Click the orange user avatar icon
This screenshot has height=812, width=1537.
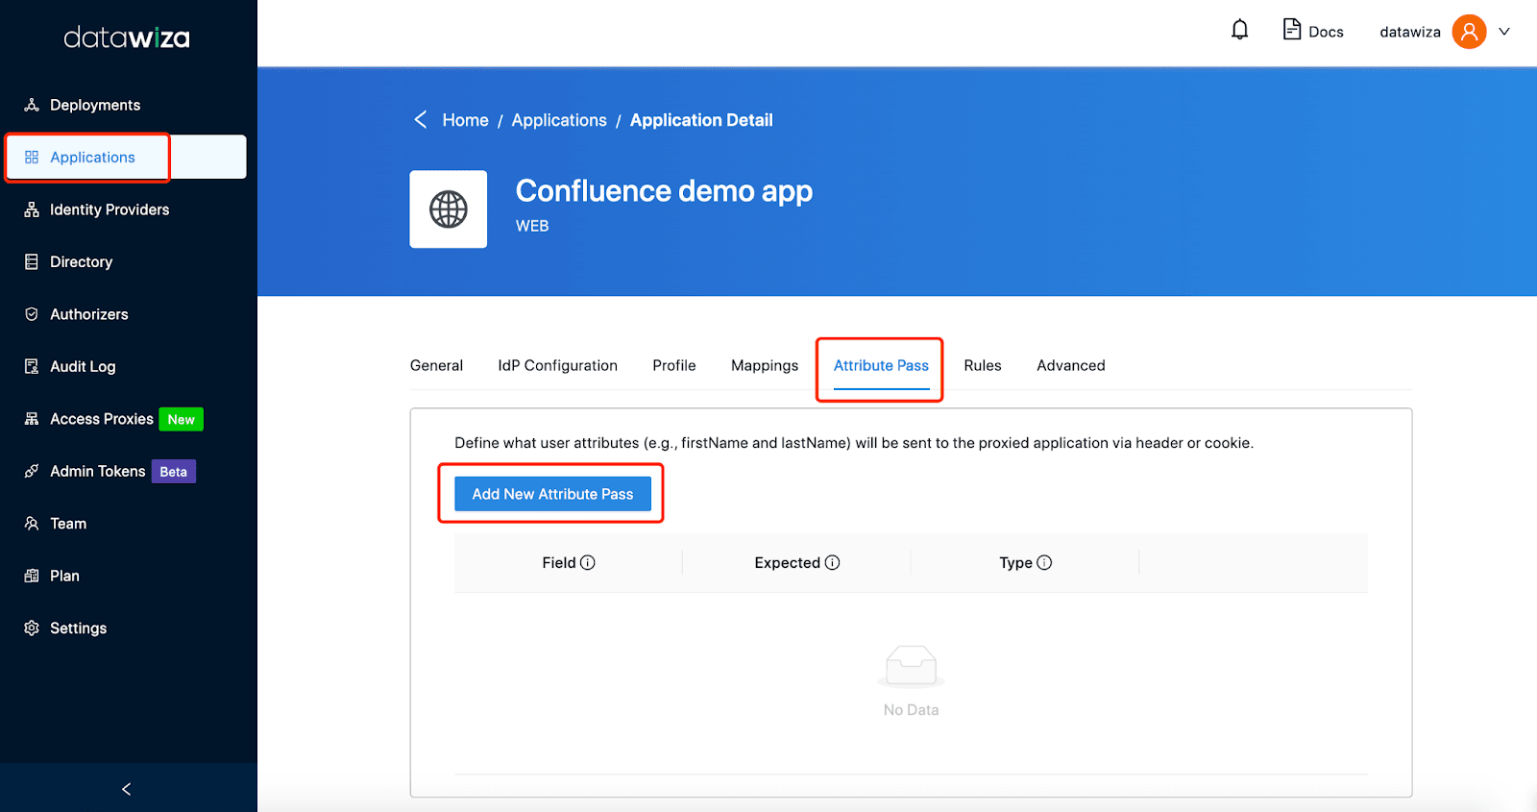tap(1469, 32)
